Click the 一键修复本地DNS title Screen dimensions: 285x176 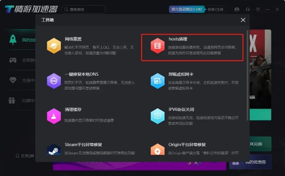point(82,74)
